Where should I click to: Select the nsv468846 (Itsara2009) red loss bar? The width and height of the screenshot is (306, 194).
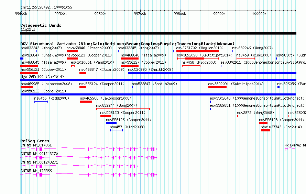click(x=72, y=51)
